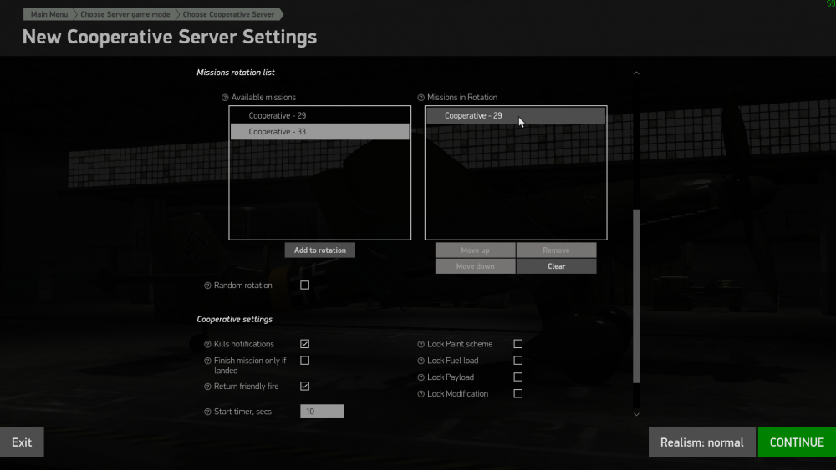This screenshot has width=836, height=470.
Task: Click help icon next to Lock Paint scheme
Action: [x=421, y=345]
